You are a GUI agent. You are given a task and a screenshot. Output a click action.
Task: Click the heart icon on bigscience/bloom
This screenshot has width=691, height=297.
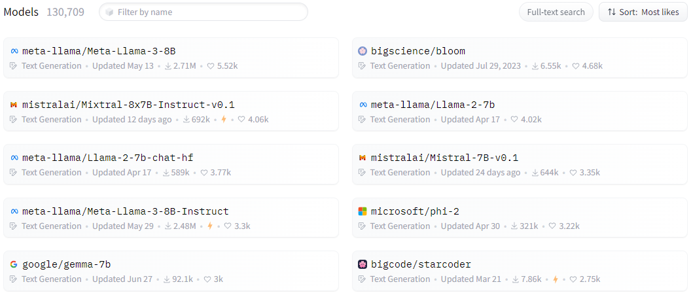pyautogui.click(x=576, y=66)
